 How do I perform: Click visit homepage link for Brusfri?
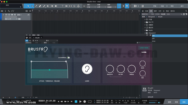tap(150, 97)
